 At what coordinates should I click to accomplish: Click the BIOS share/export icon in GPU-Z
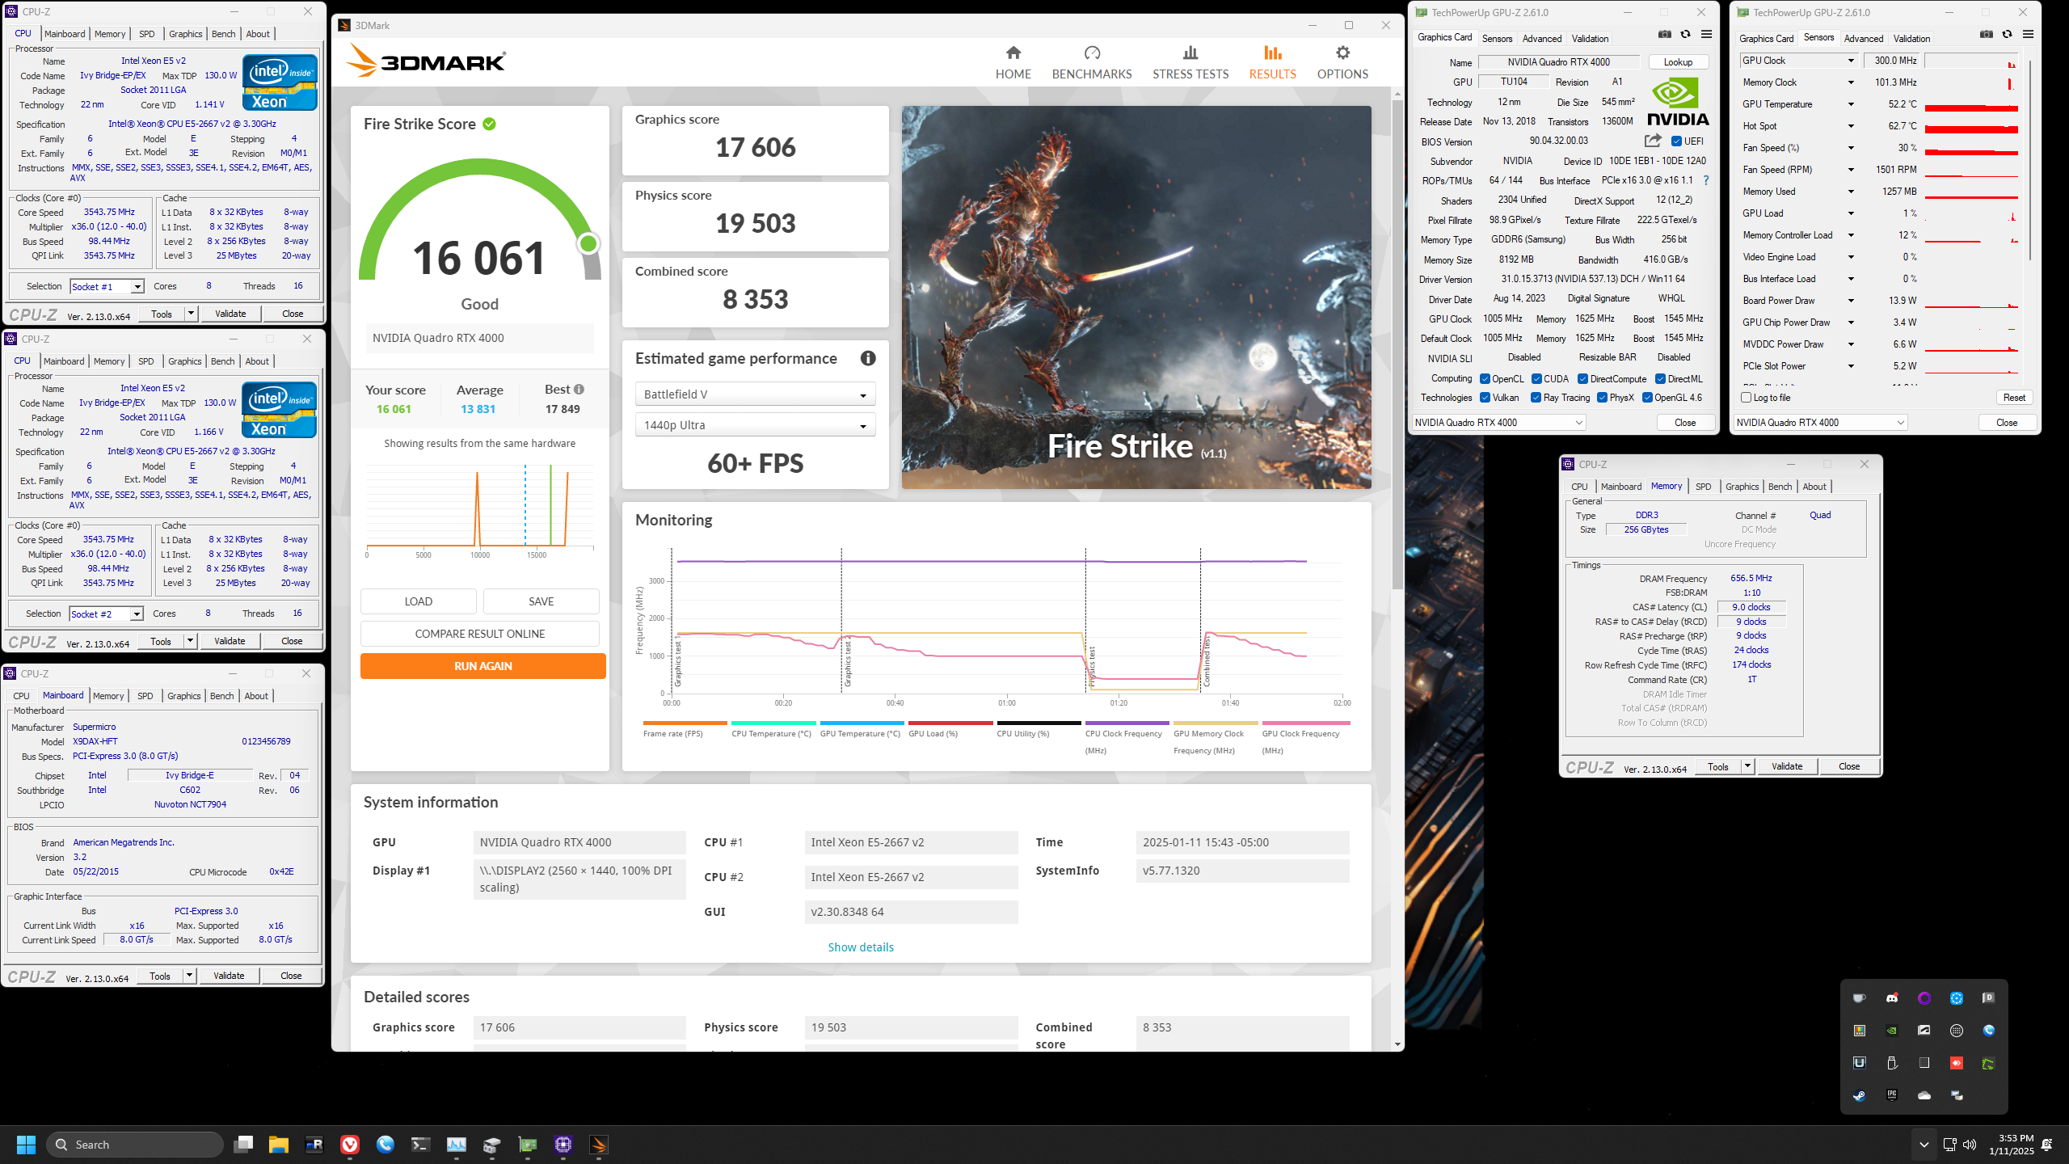(1652, 141)
